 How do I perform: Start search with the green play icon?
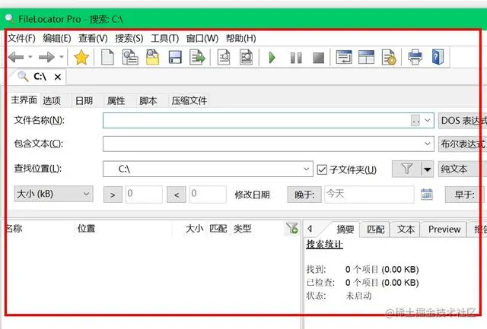(x=272, y=58)
